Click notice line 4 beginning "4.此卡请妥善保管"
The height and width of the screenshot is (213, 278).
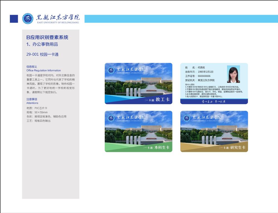(x=201, y=94)
